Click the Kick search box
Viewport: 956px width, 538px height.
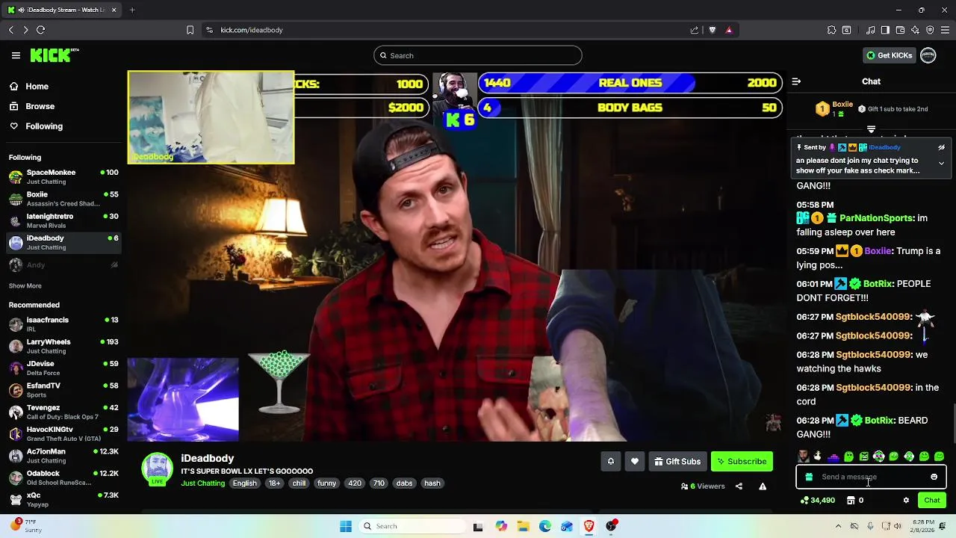478,55
